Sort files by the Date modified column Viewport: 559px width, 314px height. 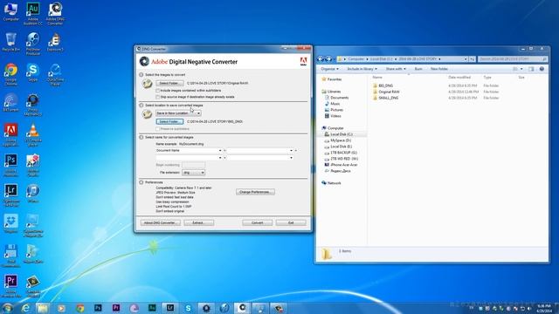tap(459, 78)
